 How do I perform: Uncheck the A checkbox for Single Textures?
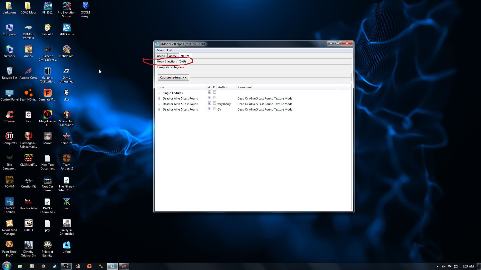pos(209,92)
